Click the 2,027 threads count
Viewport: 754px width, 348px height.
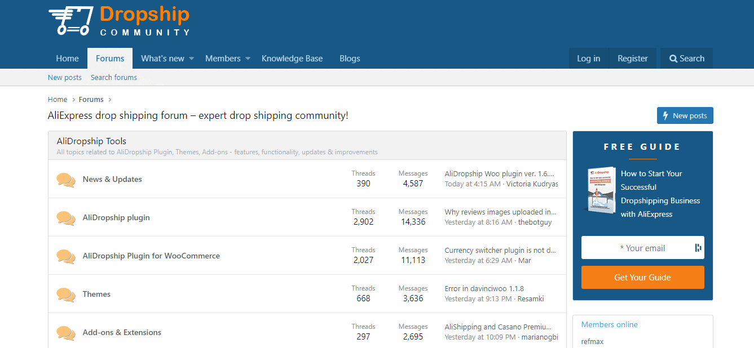[363, 260]
